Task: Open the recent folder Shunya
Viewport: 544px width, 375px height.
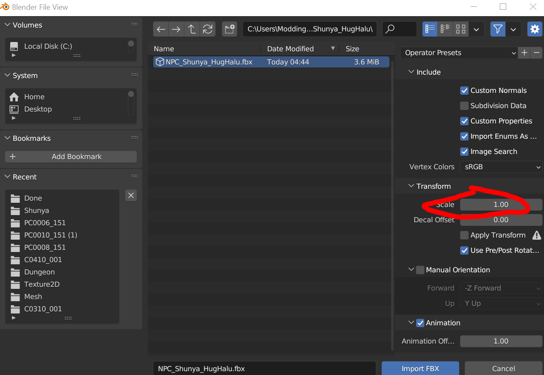Action: (37, 210)
